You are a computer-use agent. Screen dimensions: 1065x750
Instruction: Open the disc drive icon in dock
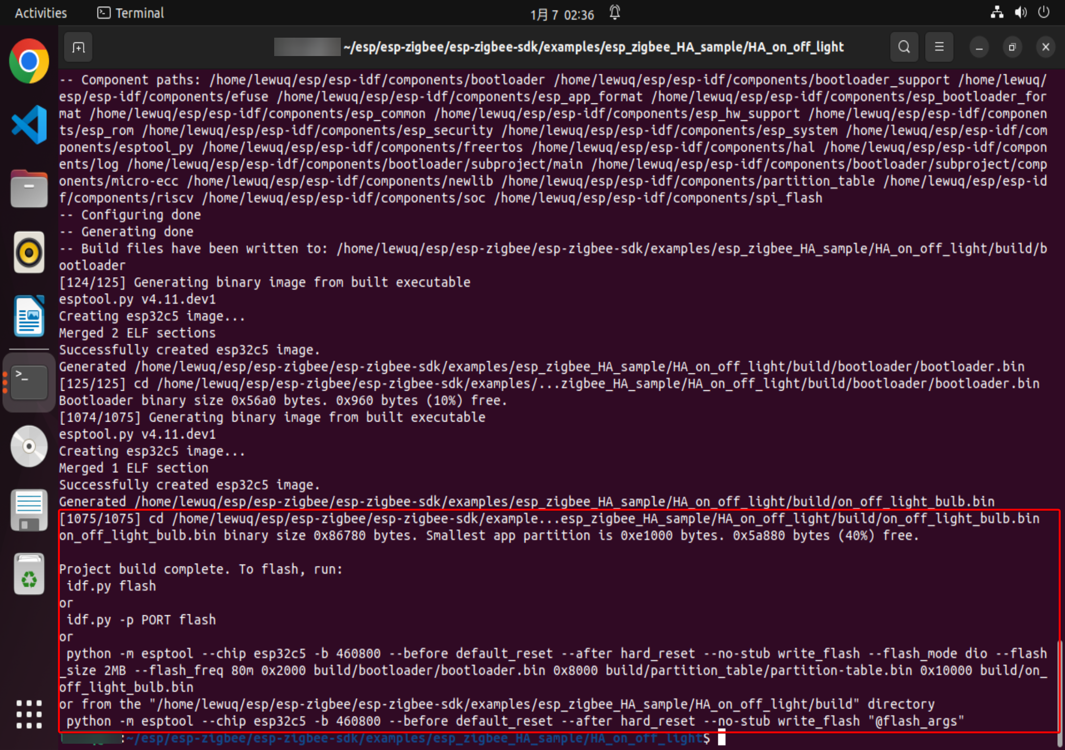pyautogui.click(x=29, y=446)
